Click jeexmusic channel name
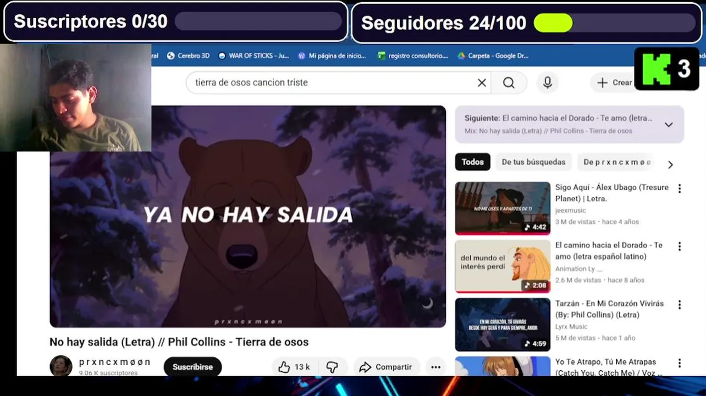 (570, 210)
